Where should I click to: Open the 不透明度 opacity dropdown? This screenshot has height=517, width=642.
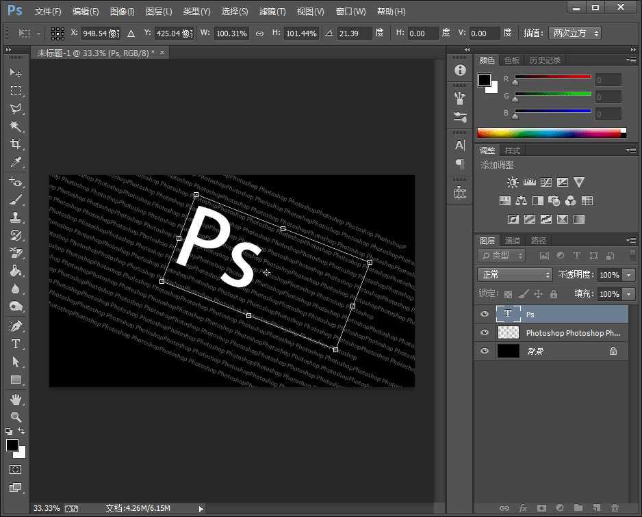(x=628, y=274)
